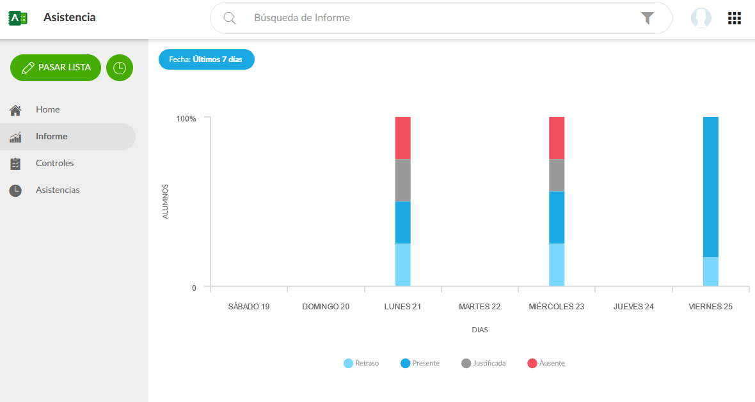Open the user profile avatar

(x=701, y=18)
